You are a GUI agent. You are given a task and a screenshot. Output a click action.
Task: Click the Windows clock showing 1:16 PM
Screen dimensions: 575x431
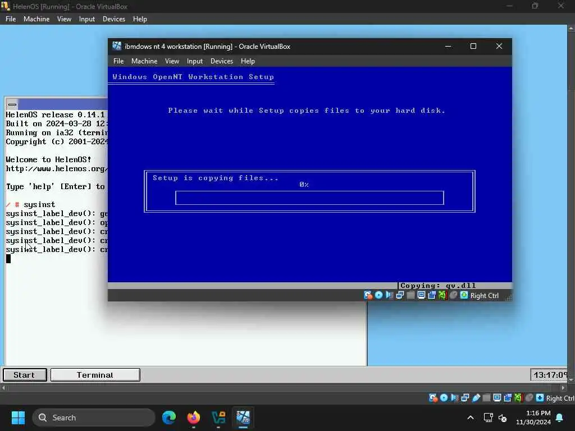click(x=538, y=413)
